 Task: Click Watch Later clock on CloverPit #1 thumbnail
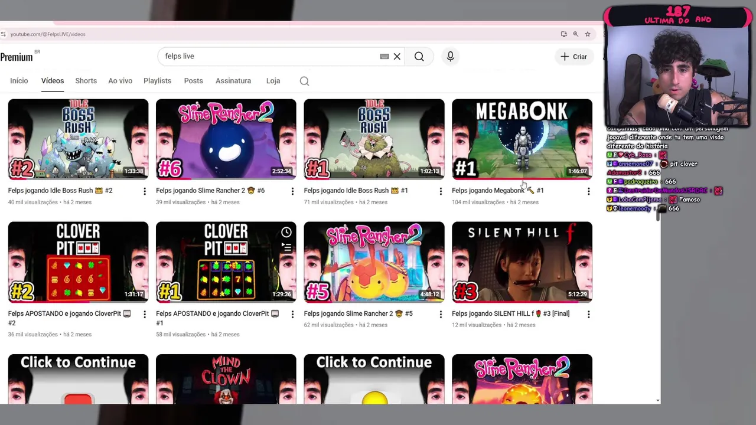(x=286, y=232)
